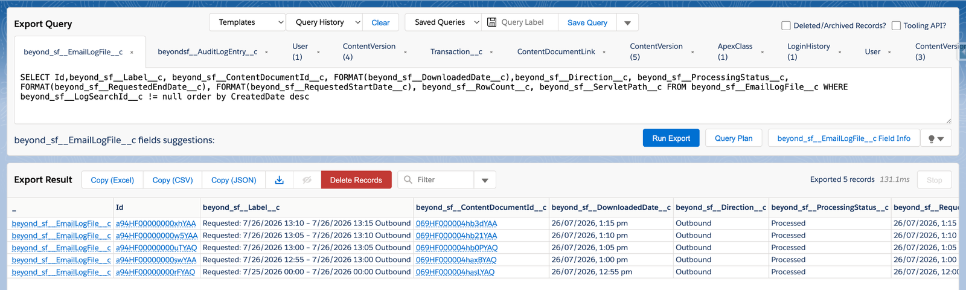Open ContentDocumentId 069HF000004hb0PYAQ link
This screenshot has height=290, width=966.
pos(457,248)
